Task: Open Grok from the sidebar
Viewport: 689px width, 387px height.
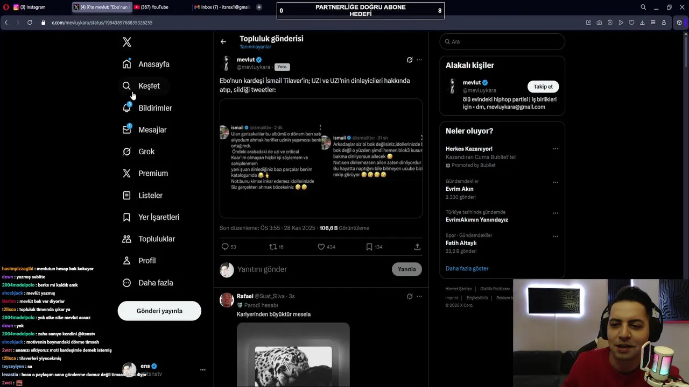Action: 138,152
